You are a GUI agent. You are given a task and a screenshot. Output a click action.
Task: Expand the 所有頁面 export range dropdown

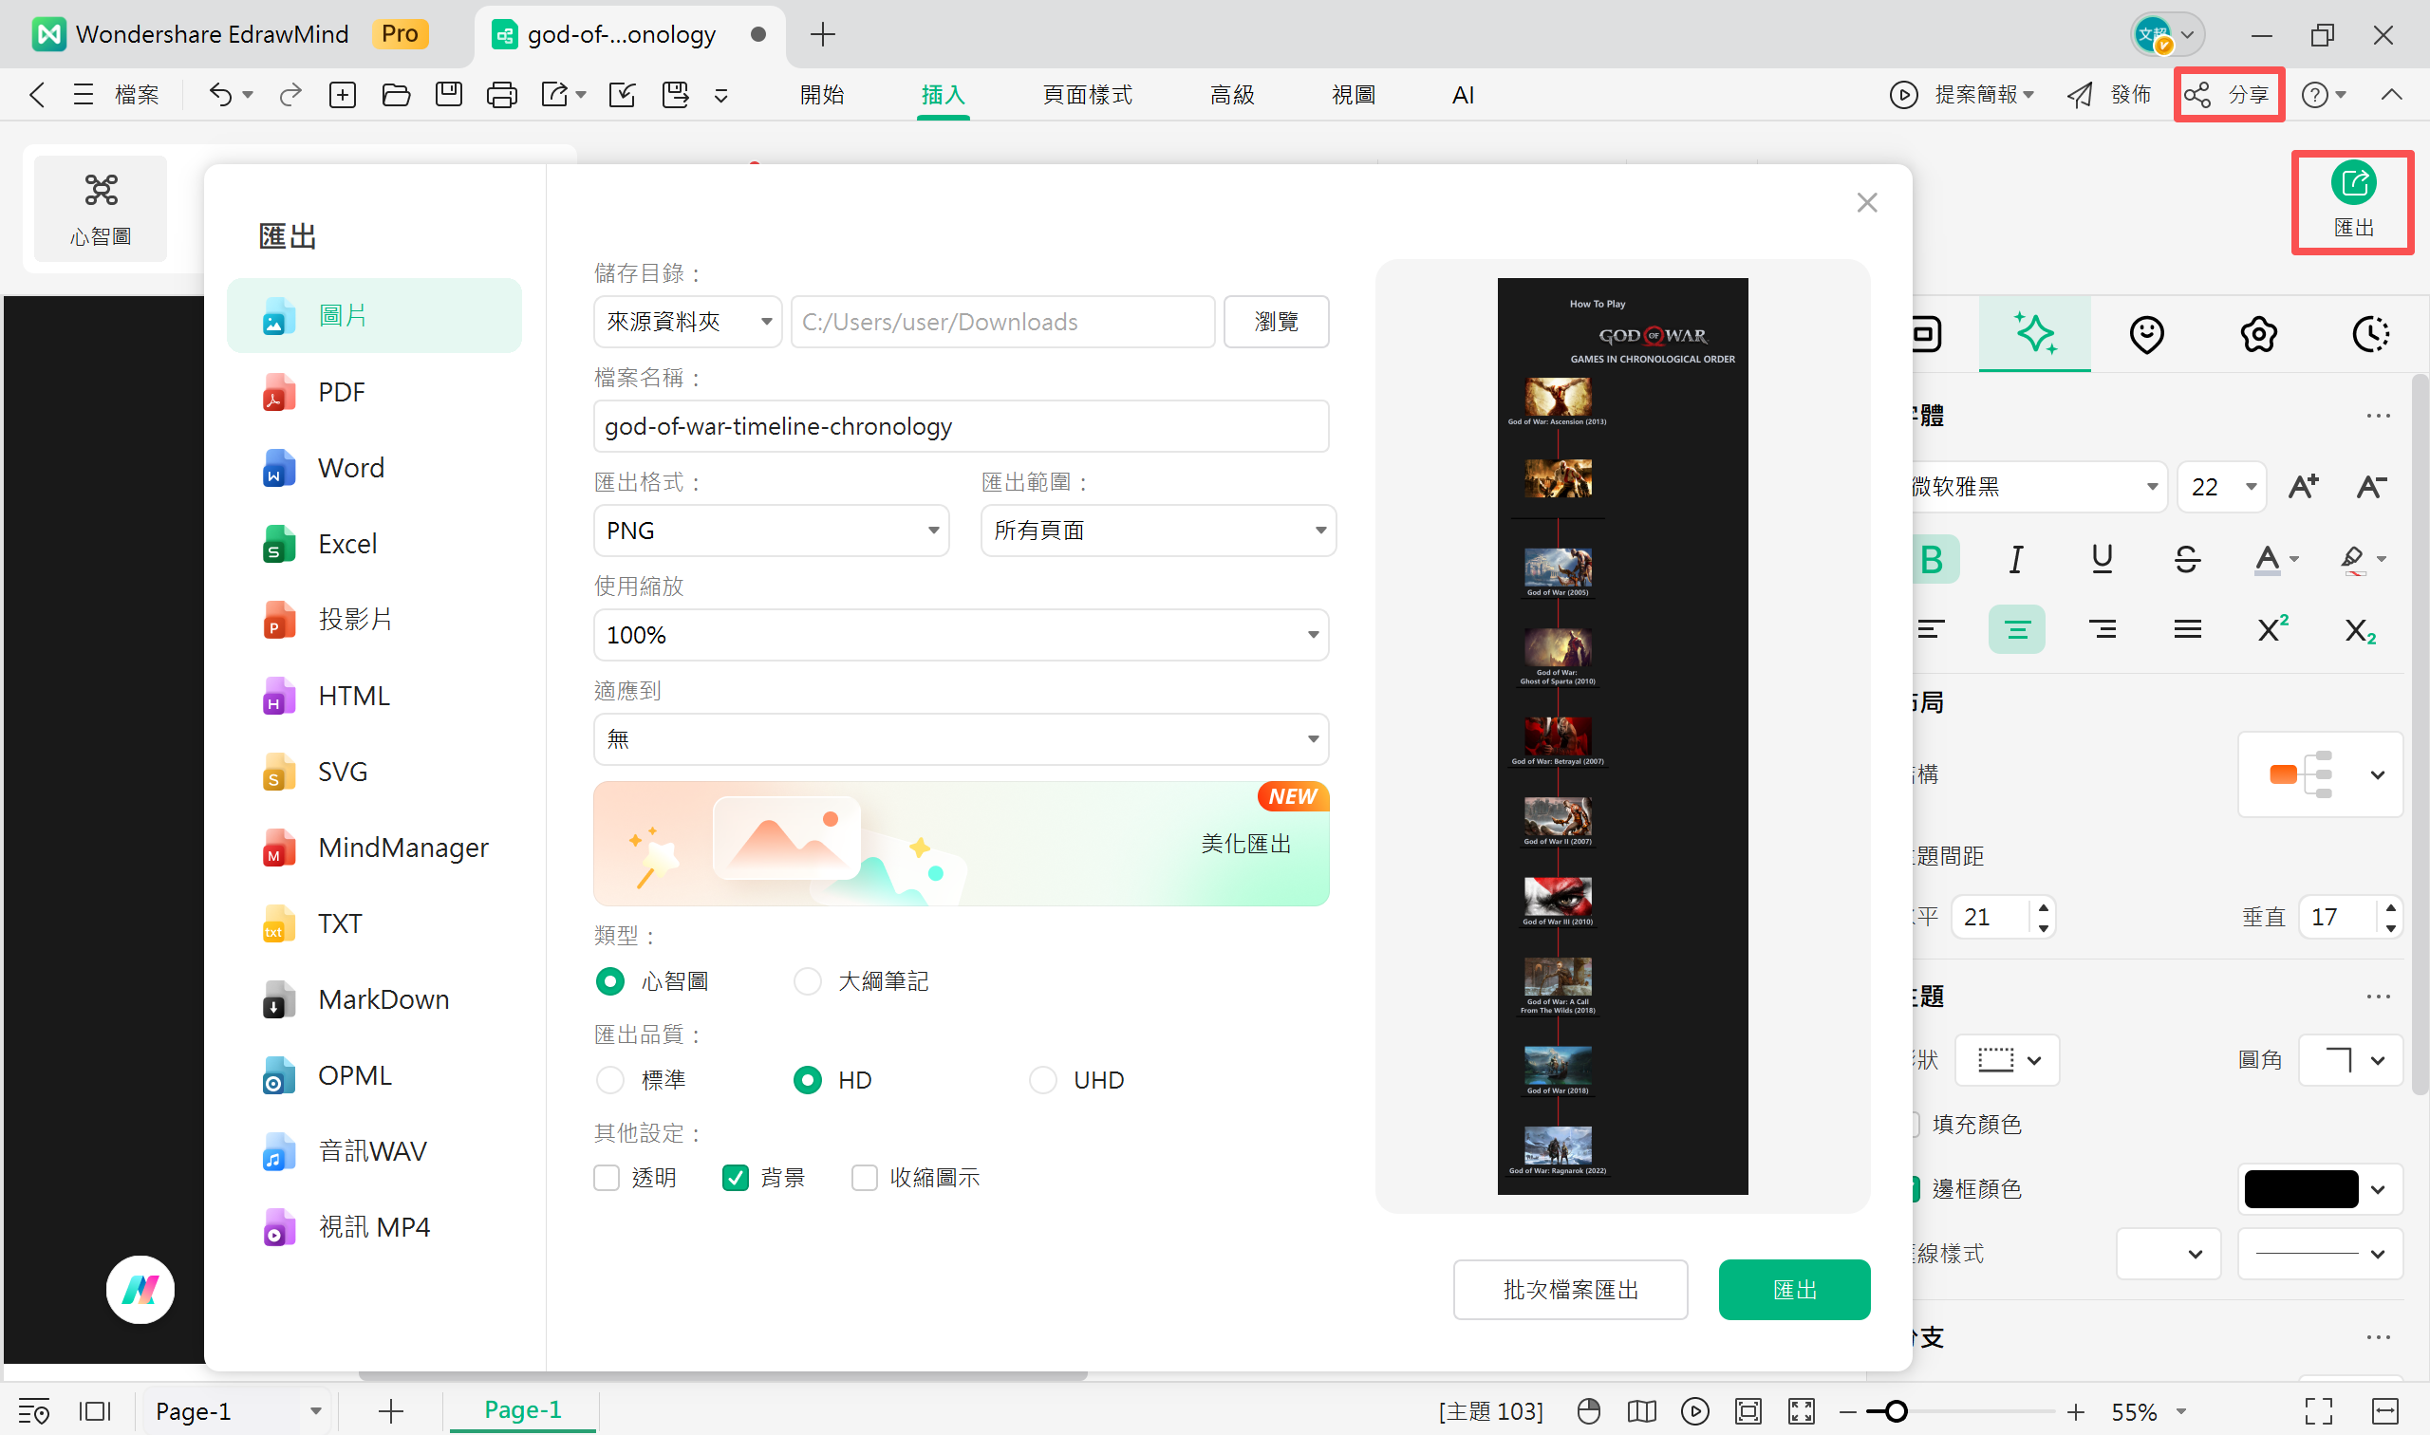pos(1157,530)
